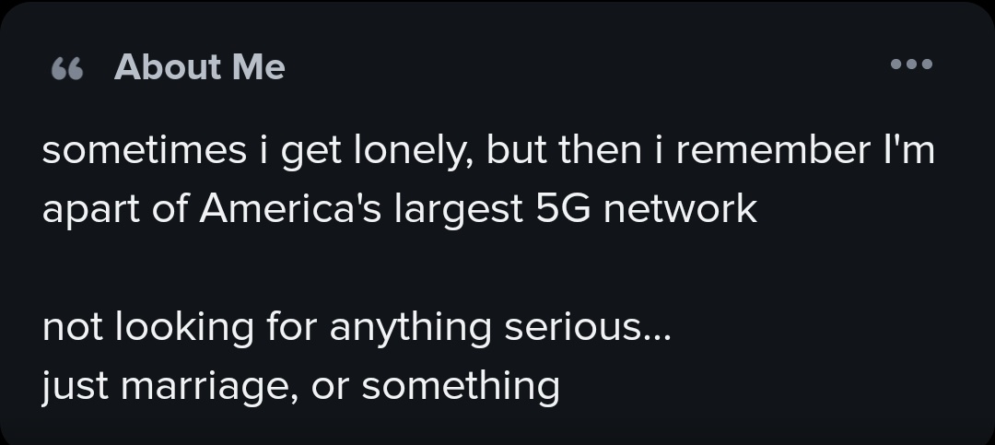The height and width of the screenshot is (445, 995).
Task: Click the word "remember" in the bio
Action: [773, 150]
